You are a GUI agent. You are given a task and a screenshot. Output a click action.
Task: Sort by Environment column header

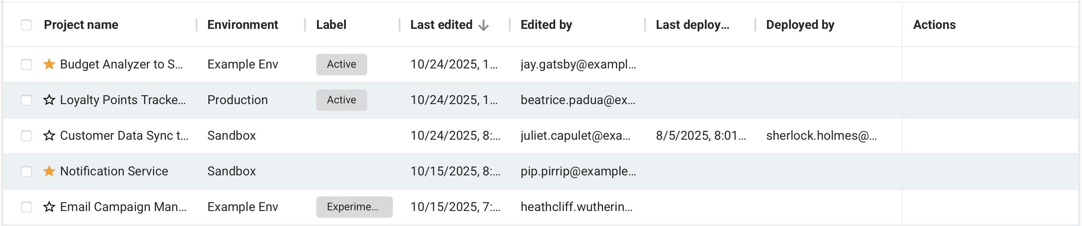pos(242,25)
